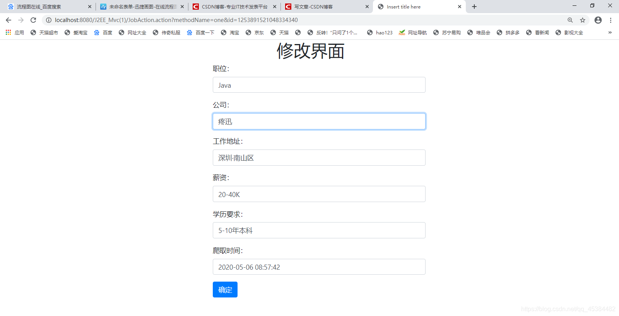The width and height of the screenshot is (619, 316).
Task: Click the 学历要求 input field
Action: [319, 230]
